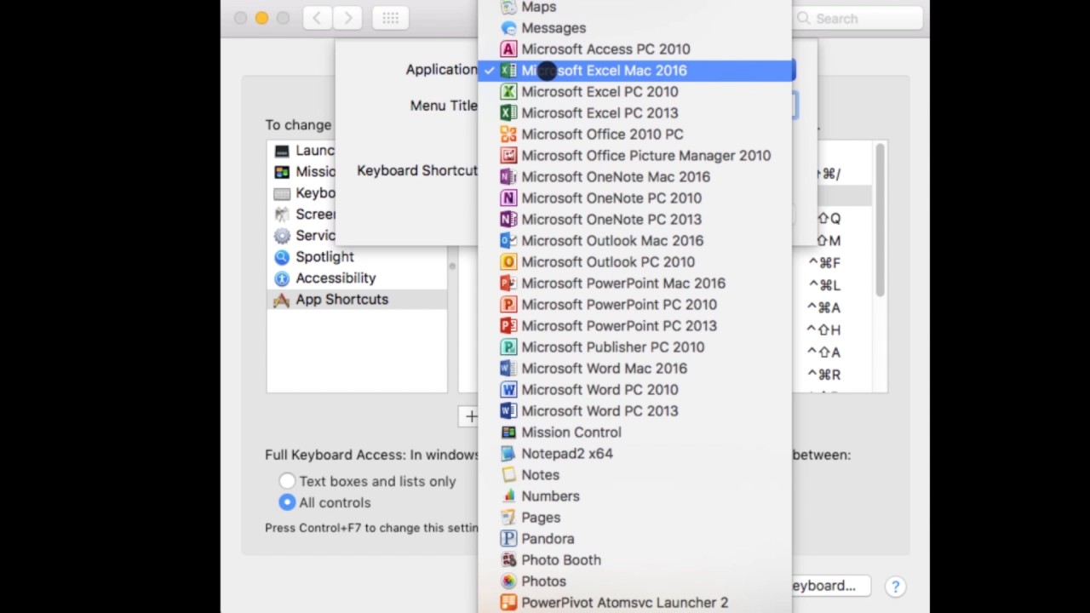
Task: Click the Word PC 2013 icon
Action: pyautogui.click(x=508, y=411)
